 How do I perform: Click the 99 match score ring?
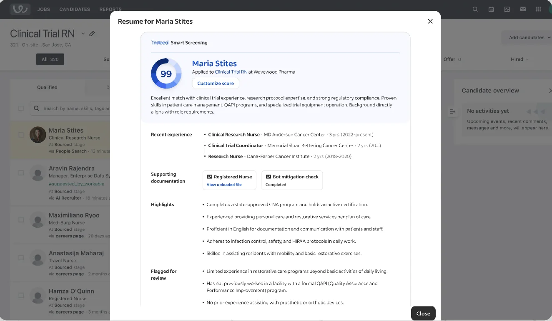[166, 74]
